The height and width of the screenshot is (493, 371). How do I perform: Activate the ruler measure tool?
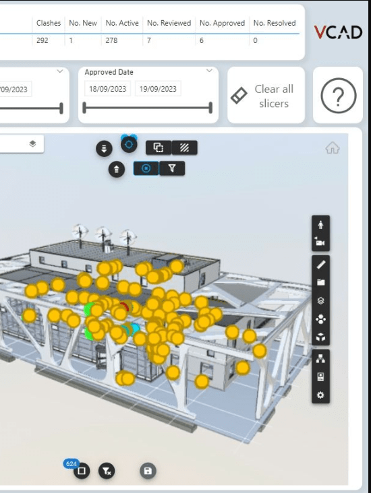point(320,265)
